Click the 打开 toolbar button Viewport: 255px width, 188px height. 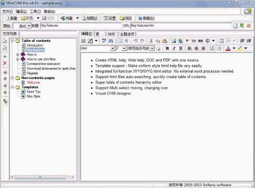point(27,18)
